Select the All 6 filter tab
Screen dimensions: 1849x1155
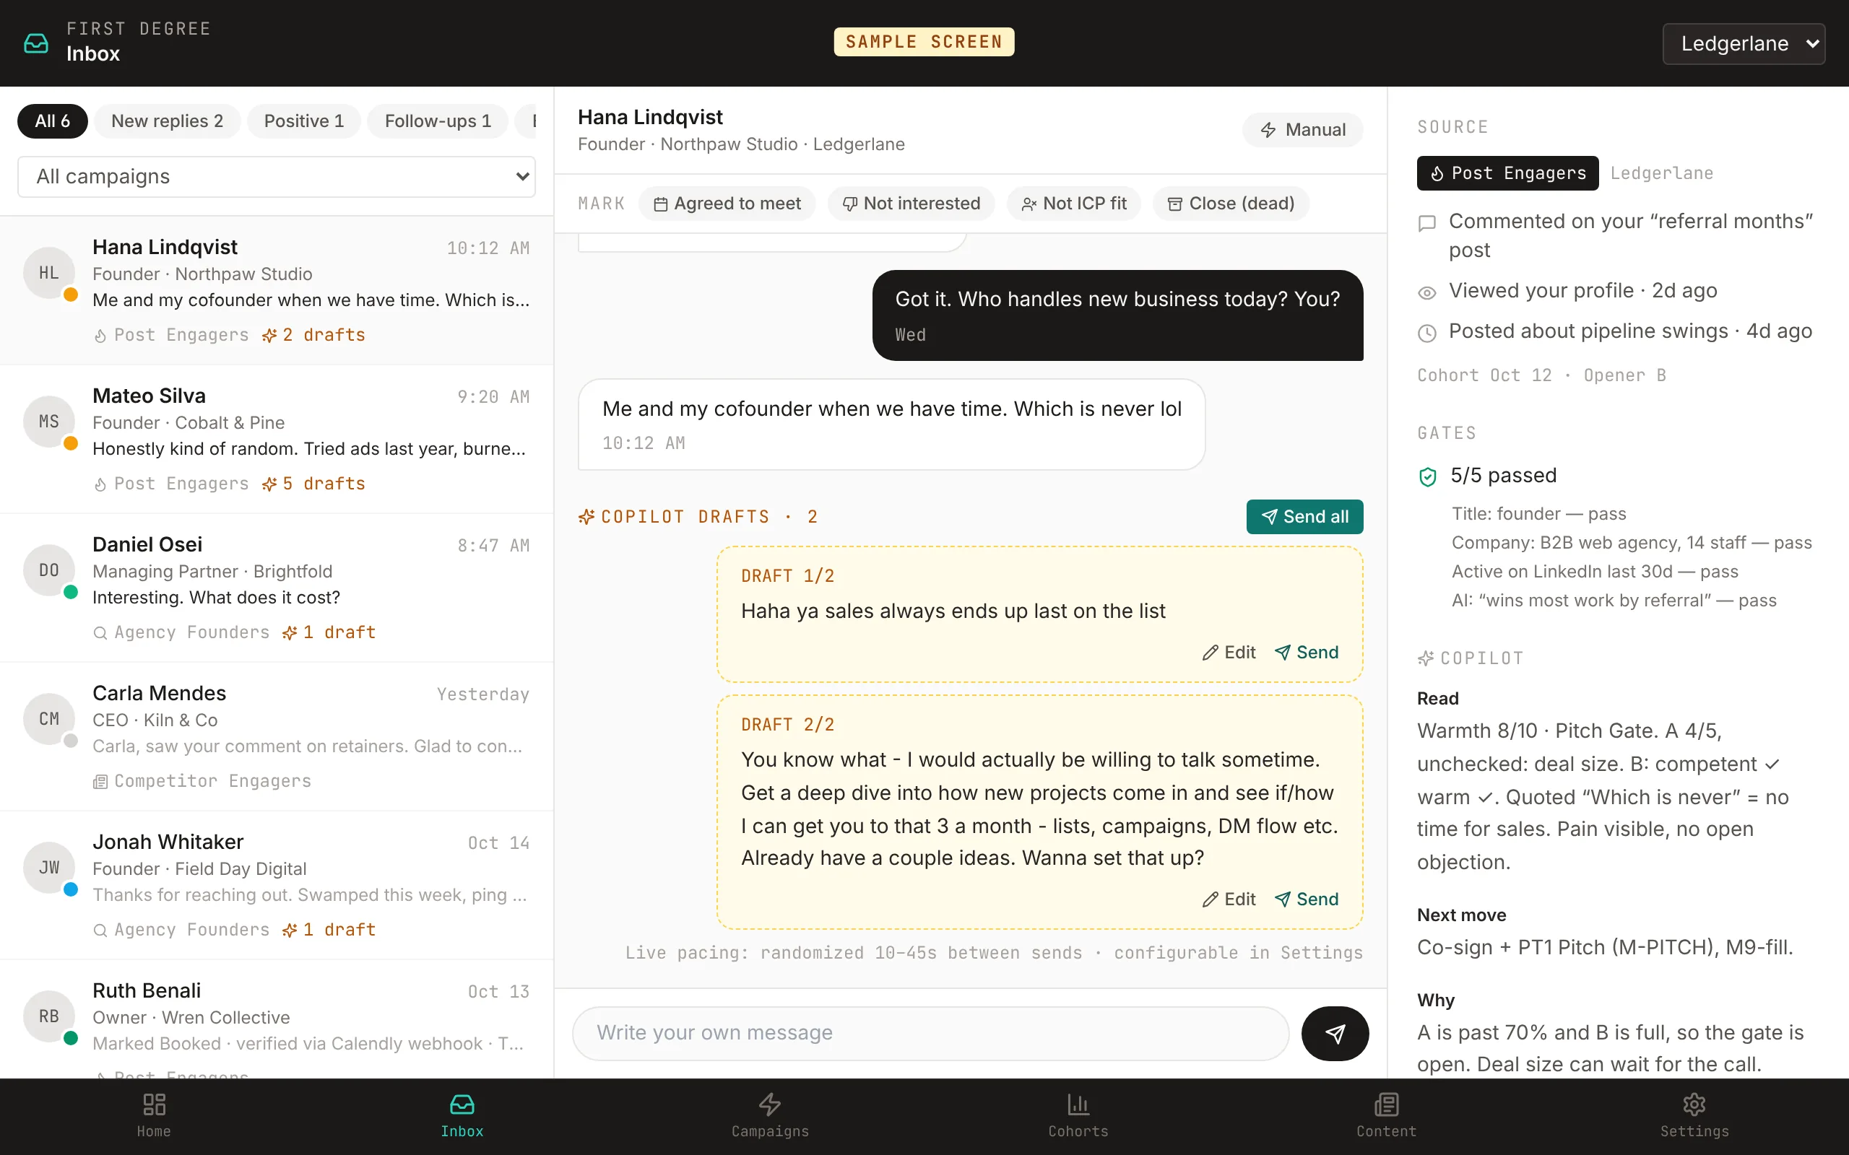53,121
